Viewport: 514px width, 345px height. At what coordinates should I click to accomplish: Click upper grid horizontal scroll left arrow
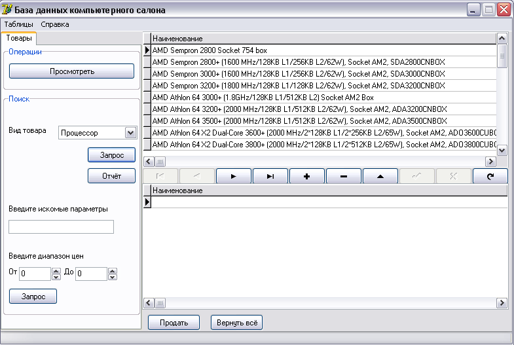pyautogui.click(x=149, y=162)
